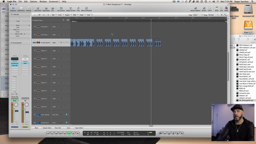The image size is (256, 144).
Task: Collapse the '3 selected' inspector section
Action: [11, 14]
